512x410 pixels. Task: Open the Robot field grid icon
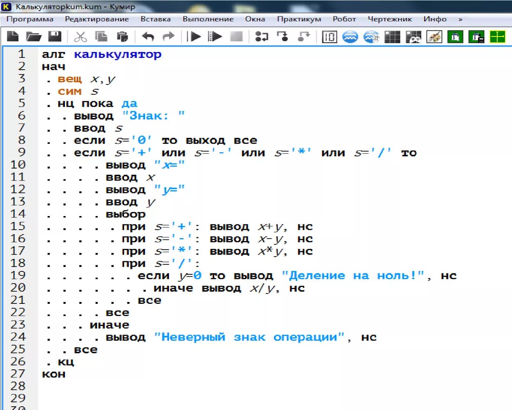[392, 37]
